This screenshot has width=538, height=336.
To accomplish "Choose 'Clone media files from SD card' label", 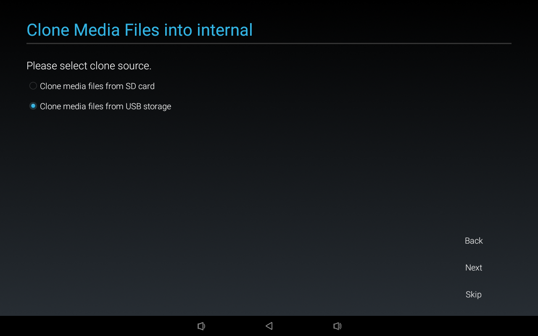I will pos(97,86).
